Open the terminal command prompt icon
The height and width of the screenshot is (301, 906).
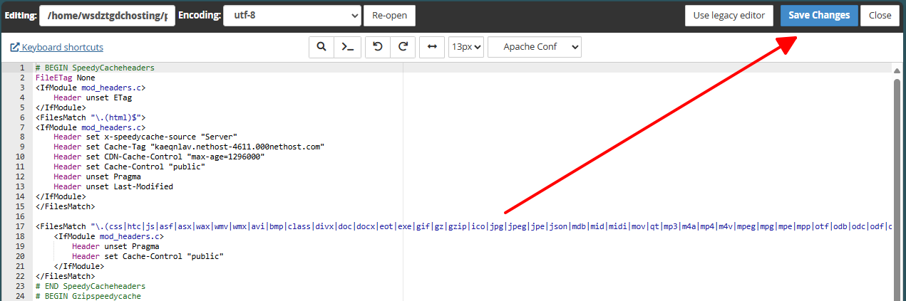(x=347, y=47)
